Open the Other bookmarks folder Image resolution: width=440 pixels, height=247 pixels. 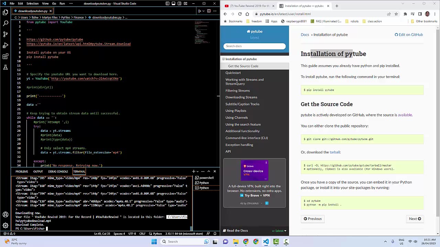tap(424, 21)
